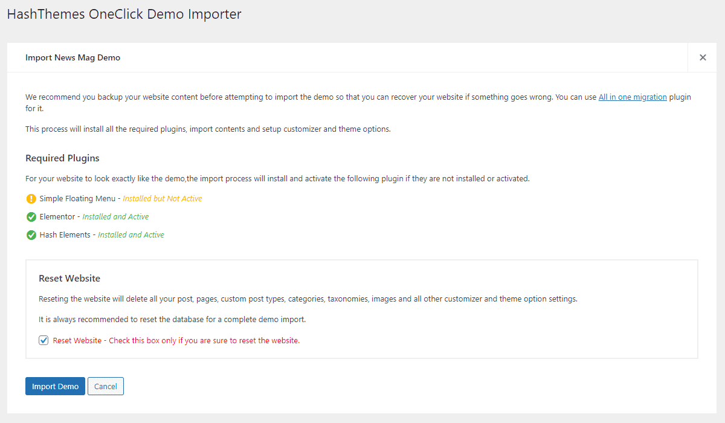Click the HashThemes OneClick Demo Importer heading
Viewport: 725px width, 423px height.
(x=124, y=14)
